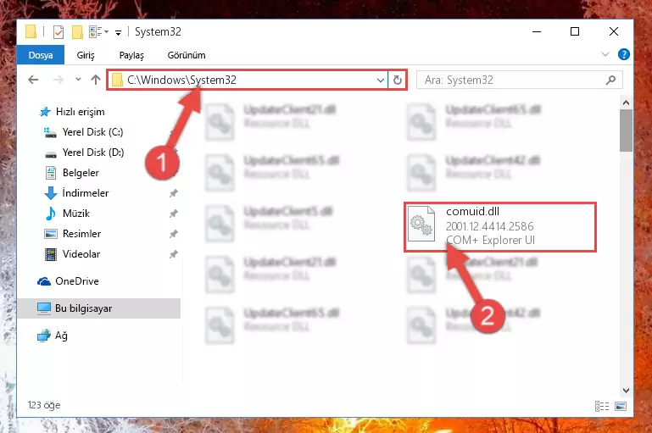Viewport: 652px width, 433px height.
Task: Click the magnifier search icon
Action: 610,80
